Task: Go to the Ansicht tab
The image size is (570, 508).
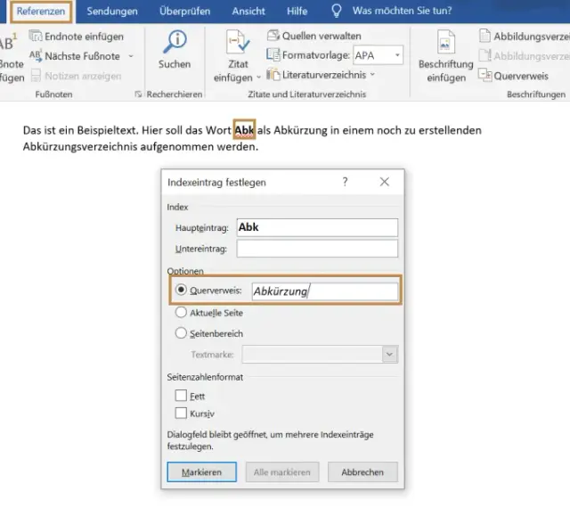Action: [x=248, y=12]
